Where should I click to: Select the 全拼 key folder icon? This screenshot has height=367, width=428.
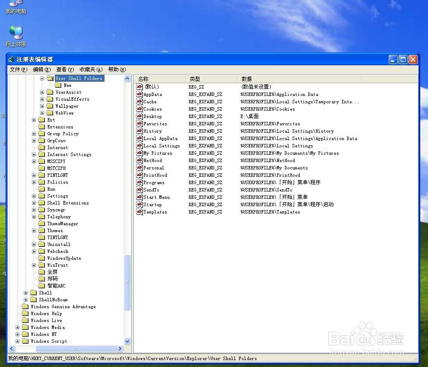tap(42, 271)
